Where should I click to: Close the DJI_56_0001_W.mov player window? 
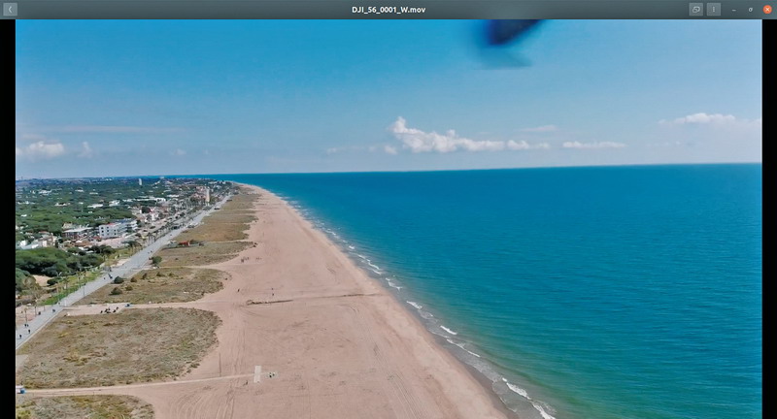pos(767,10)
